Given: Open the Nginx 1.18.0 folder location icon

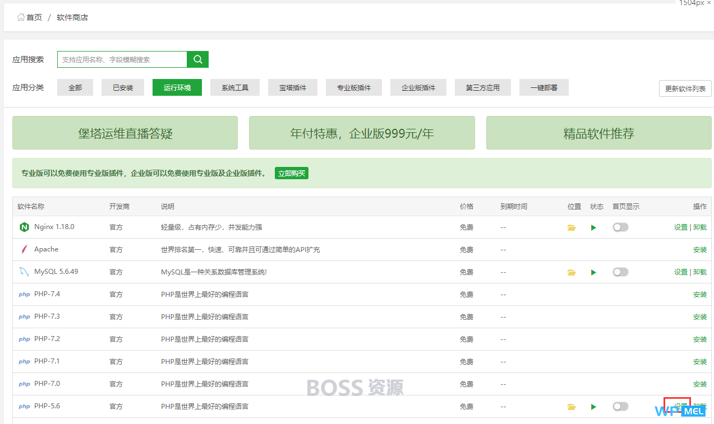Looking at the screenshot, I should (x=572, y=227).
